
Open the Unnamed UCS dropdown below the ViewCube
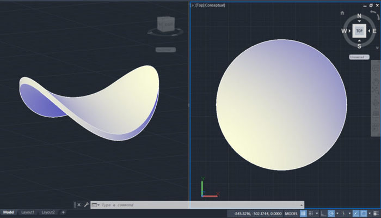[x=359, y=57]
